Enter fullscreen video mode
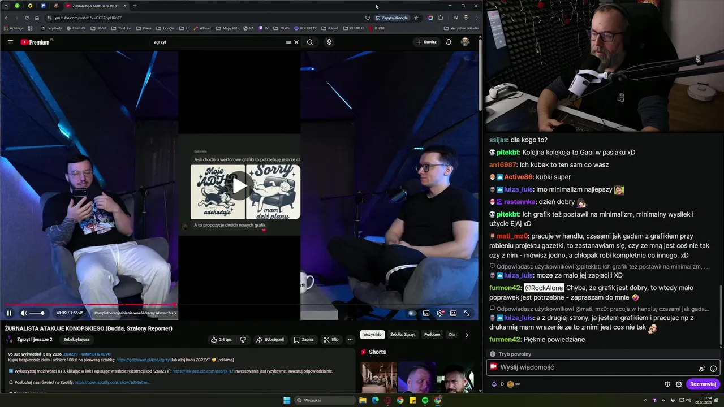Image resolution: width=724 pixels, height=407 pixels. (467, 313)
